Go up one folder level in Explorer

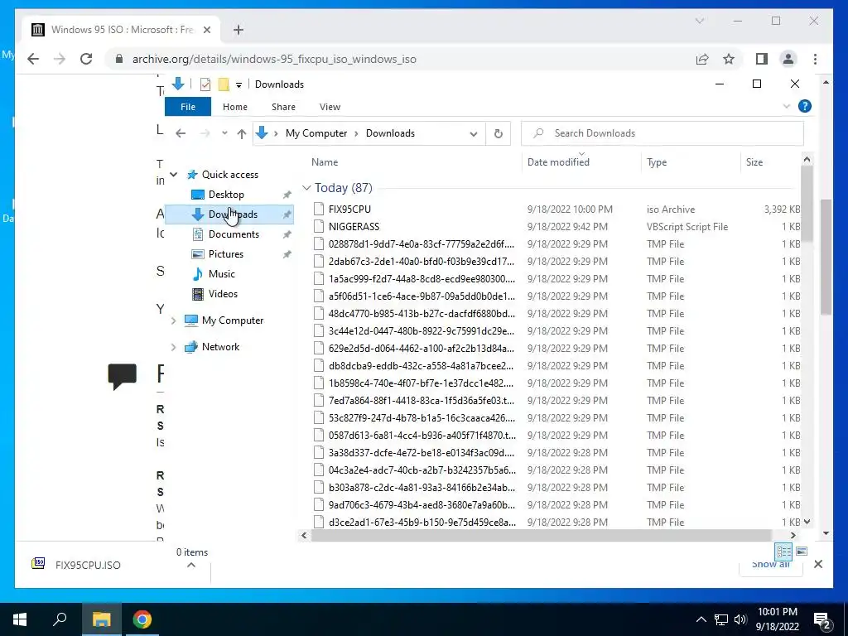242,133
